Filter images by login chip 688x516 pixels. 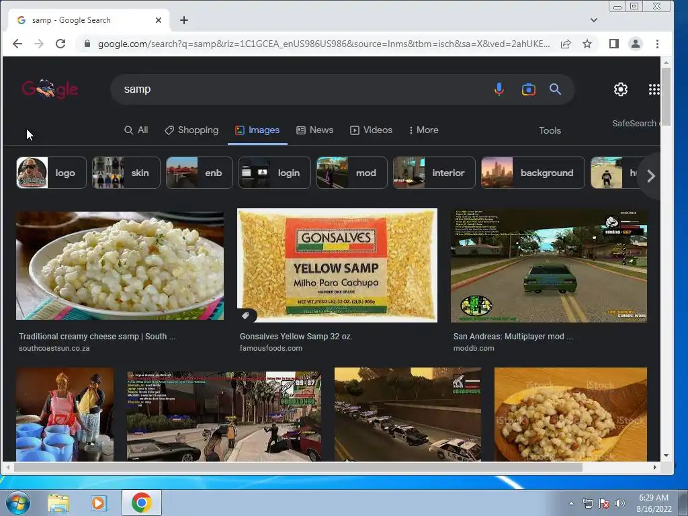(275, 173)
